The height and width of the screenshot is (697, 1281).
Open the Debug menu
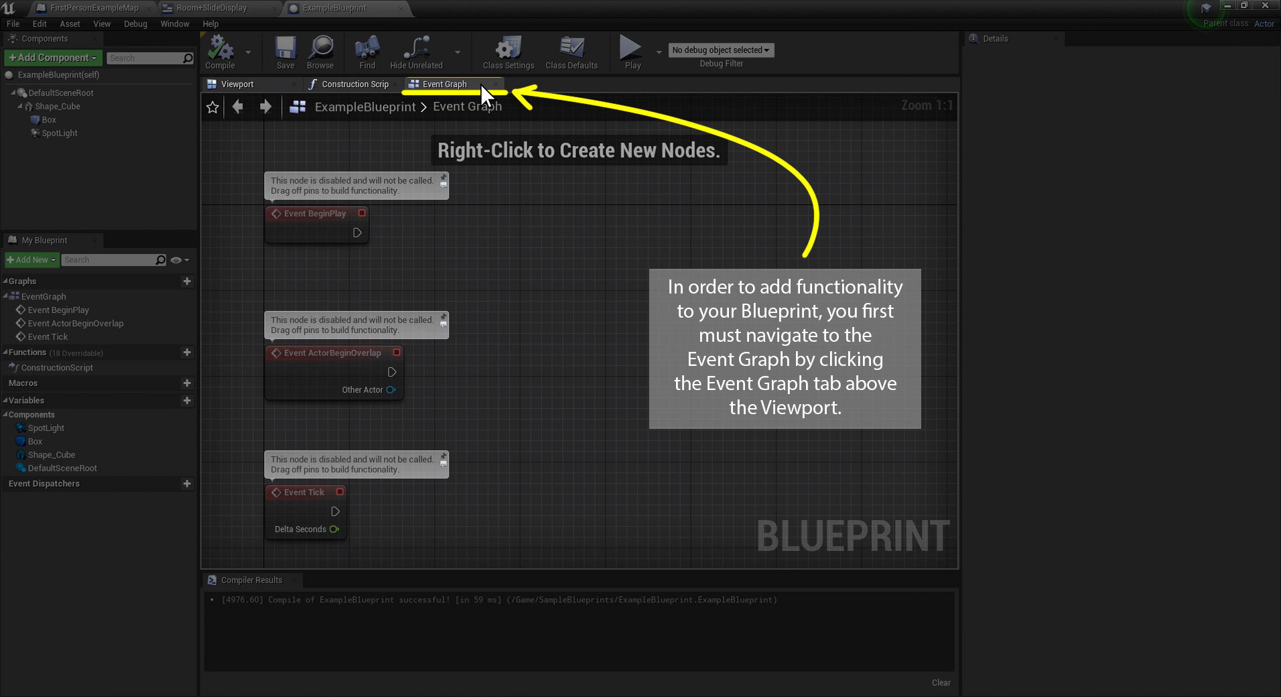135,24
